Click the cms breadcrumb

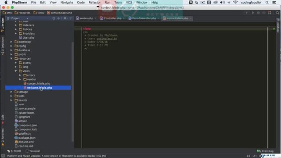[x=7, y=13]
